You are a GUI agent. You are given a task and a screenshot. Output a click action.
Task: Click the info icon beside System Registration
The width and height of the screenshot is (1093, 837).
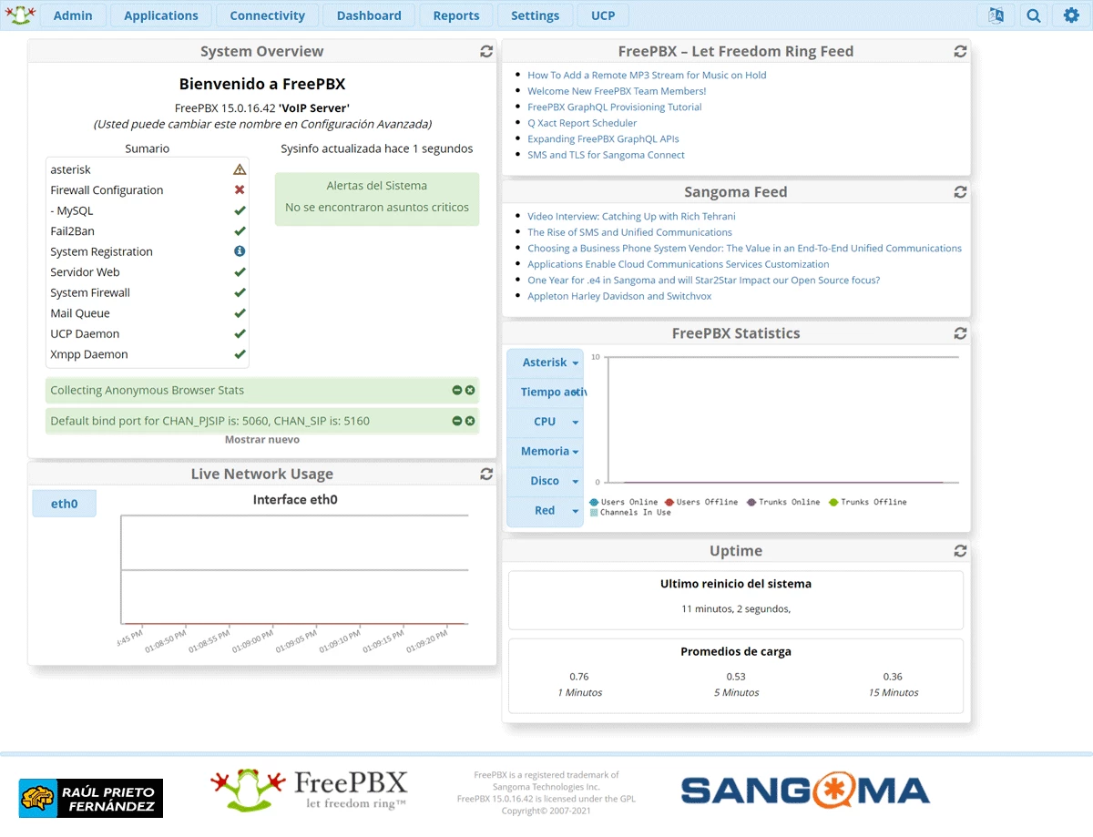coord(240,251)
